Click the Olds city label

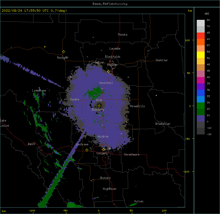[x=99, y=100]
